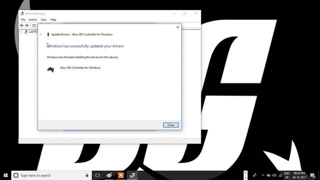320x180 pixels.
Task: Click the properties pane toolbar icon
Action: pos(34,25)
